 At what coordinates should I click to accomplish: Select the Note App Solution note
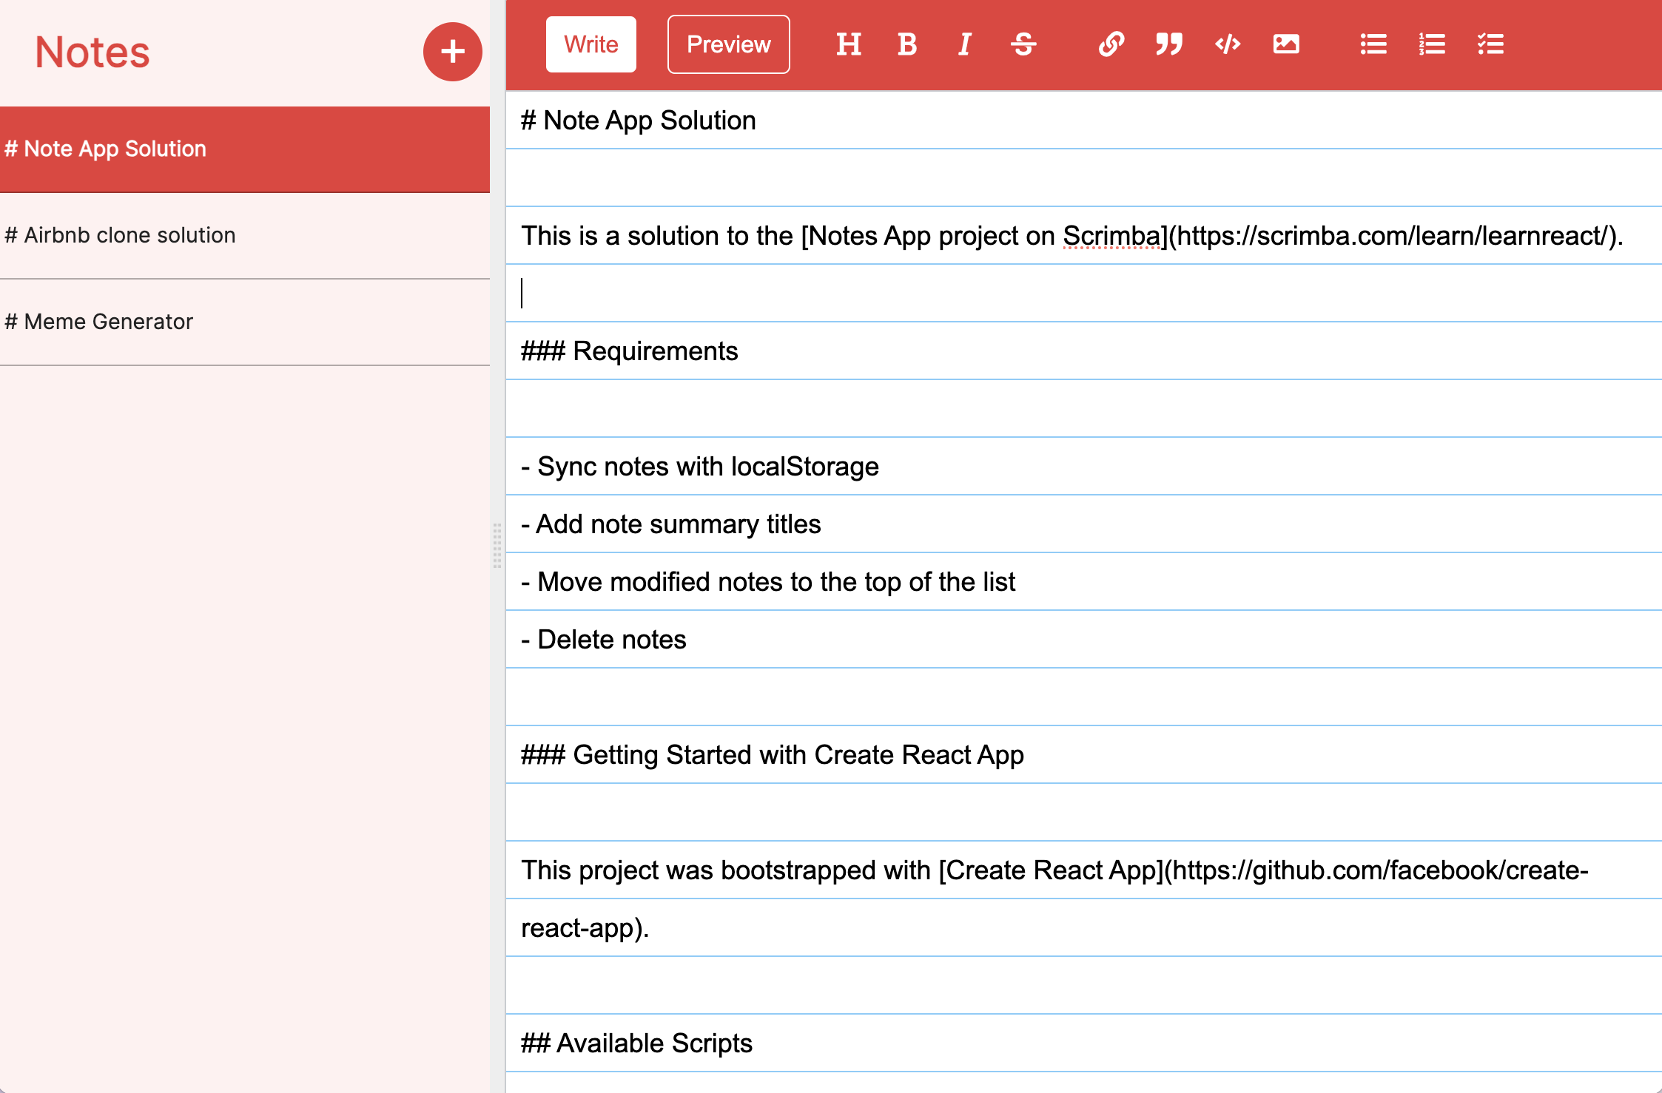[x=244, y=149]
